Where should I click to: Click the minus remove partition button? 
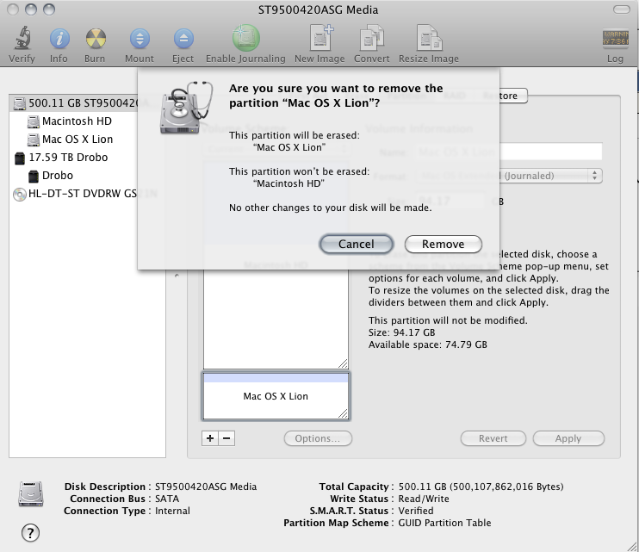tap(226, 438)
